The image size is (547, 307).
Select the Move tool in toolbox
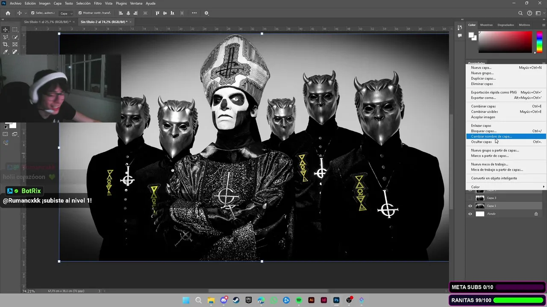[x=6, y=29]
